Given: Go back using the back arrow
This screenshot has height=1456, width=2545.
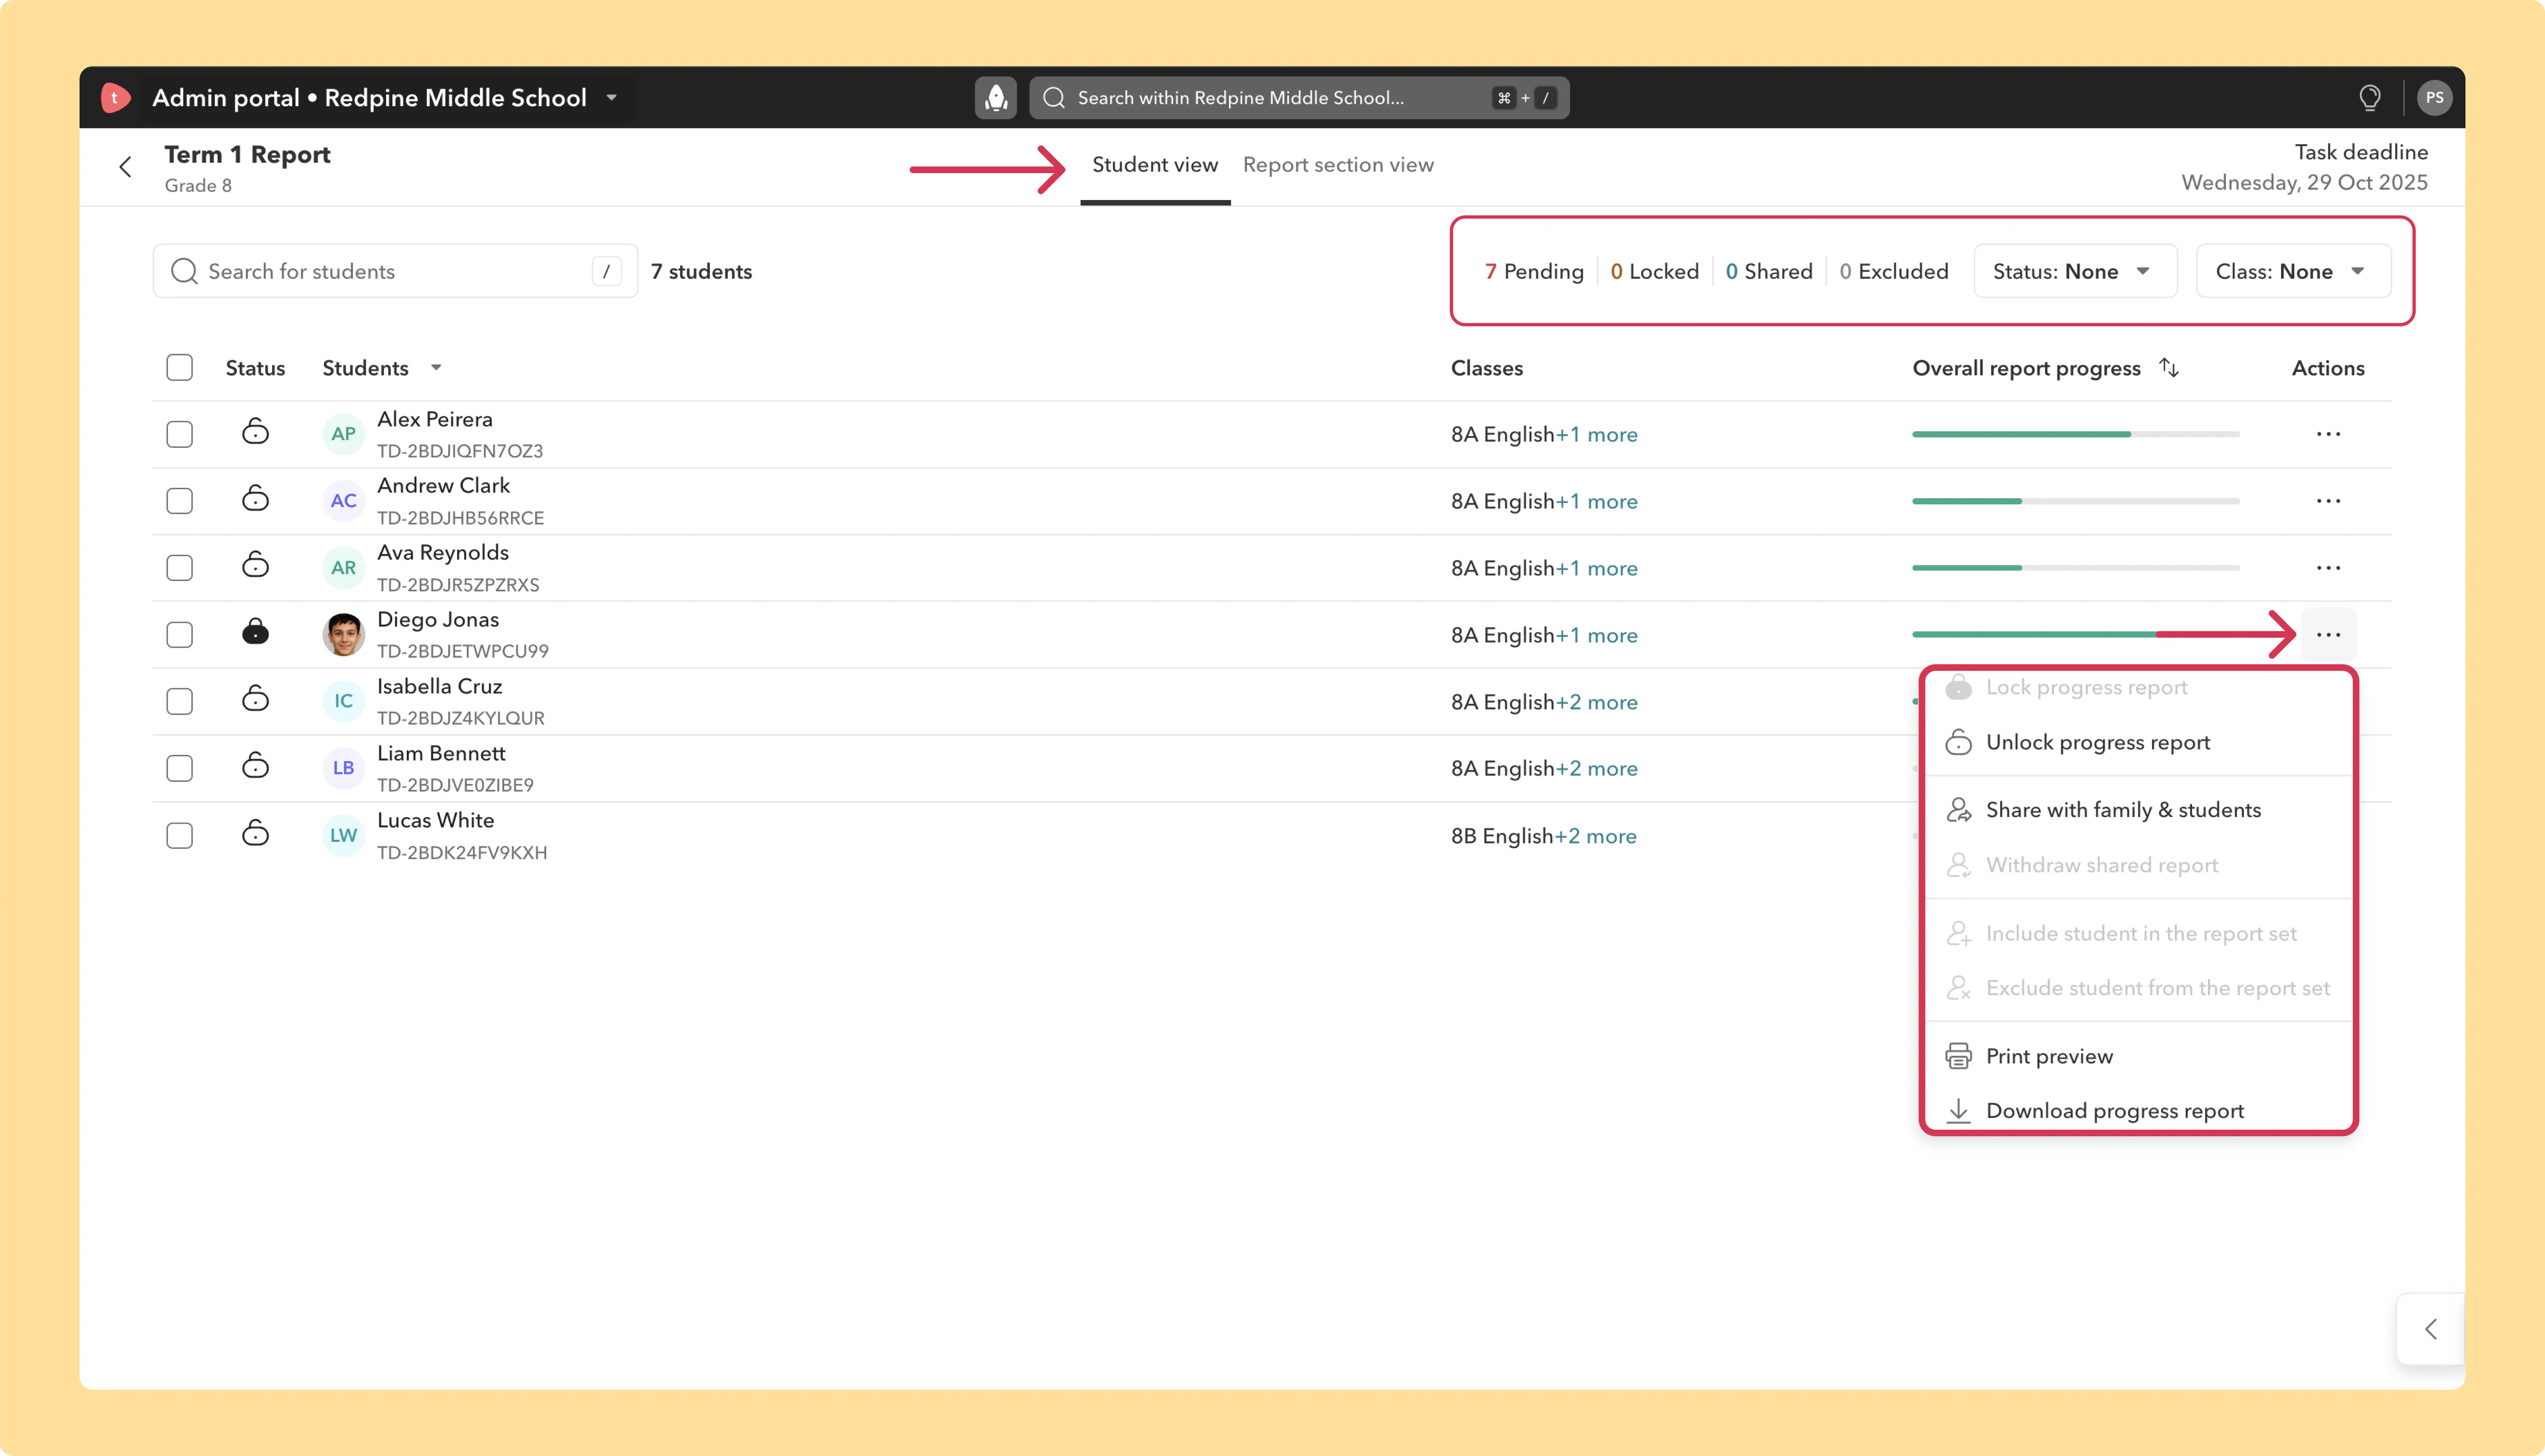Looking at the screenshot, I should 125,167.
